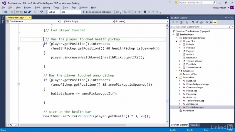
Task: Select Player.cpp in Source Files
Action: (x=191, y=94)
